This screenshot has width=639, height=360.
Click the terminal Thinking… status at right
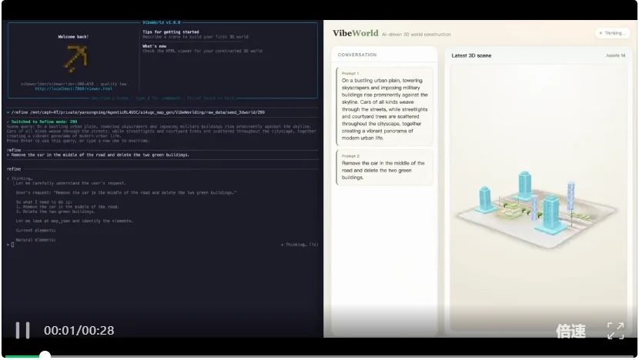300,245
